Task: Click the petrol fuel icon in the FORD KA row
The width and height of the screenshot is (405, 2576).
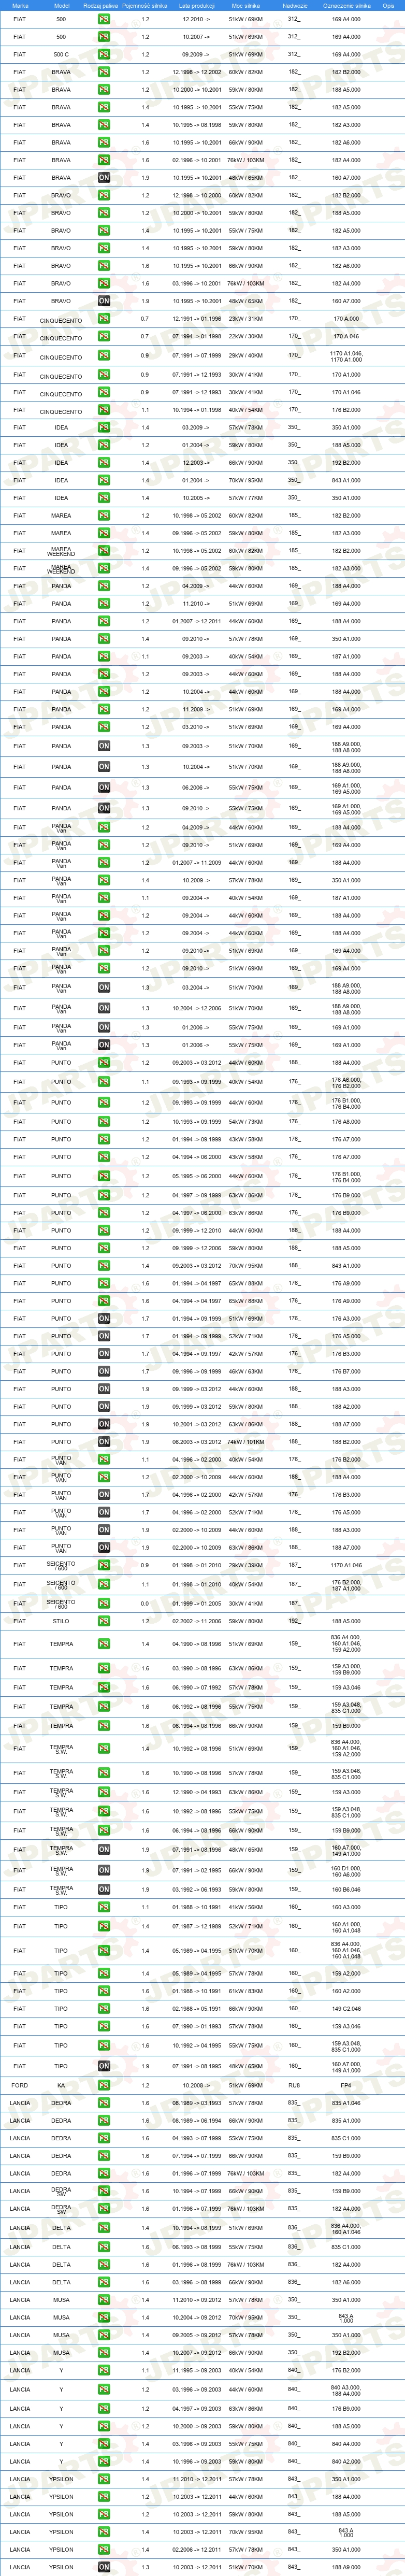Action: tap(104, 2085)
